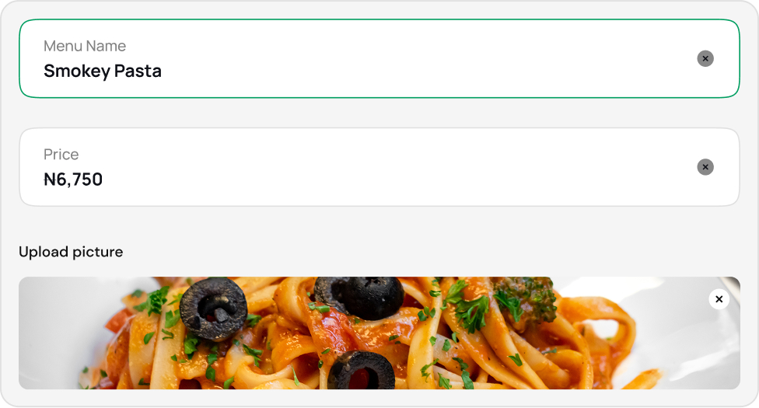Click the broccoli floret in the picture
Viewport: 759px width, 408px height.
click(526, 299)
